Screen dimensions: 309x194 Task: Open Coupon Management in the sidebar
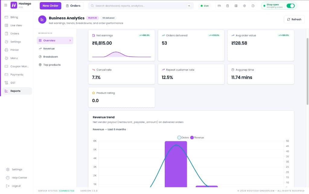[17, 66]
